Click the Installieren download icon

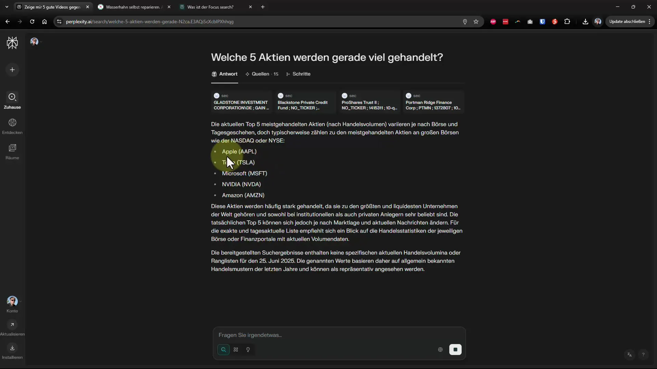coord(12,348)
